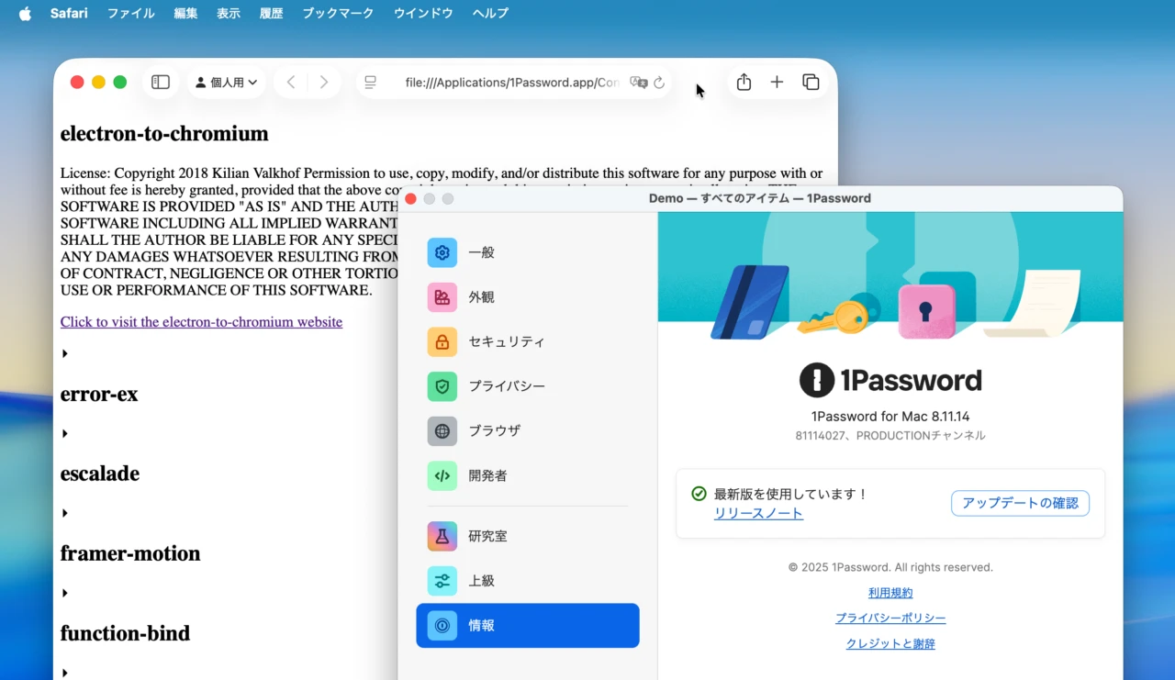Open a new tab with the plus icon
Image resolution: width=1175 pixels, height=680 pixels.
pyautogui.click(x=777, y=82)
